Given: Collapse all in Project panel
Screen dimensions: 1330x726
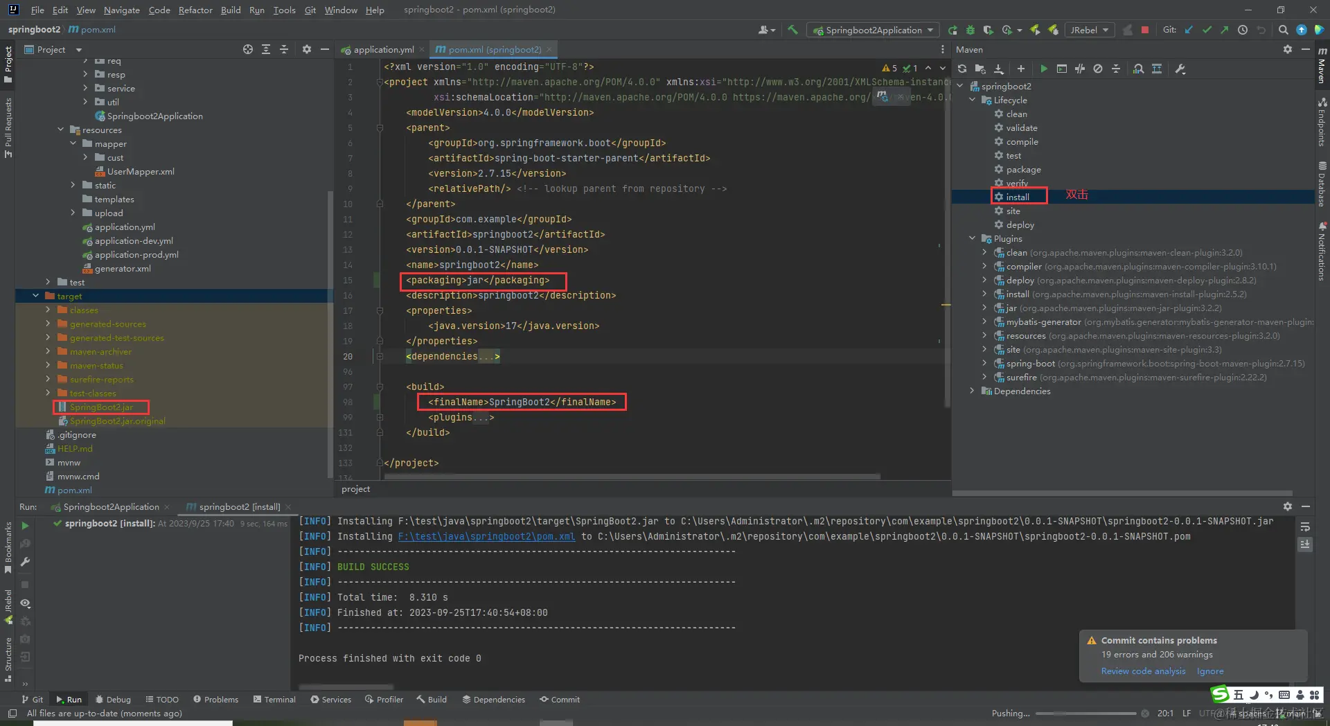Looking at the screenshot, I should click(x=284, y=49).
